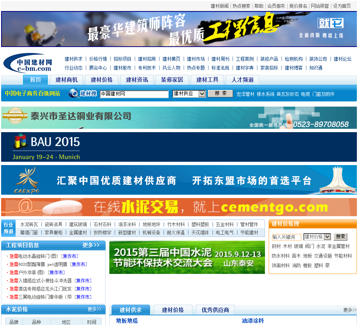
Task: Click the 搜索 button in 建材价格搜 panel
Action: (341, 237)
